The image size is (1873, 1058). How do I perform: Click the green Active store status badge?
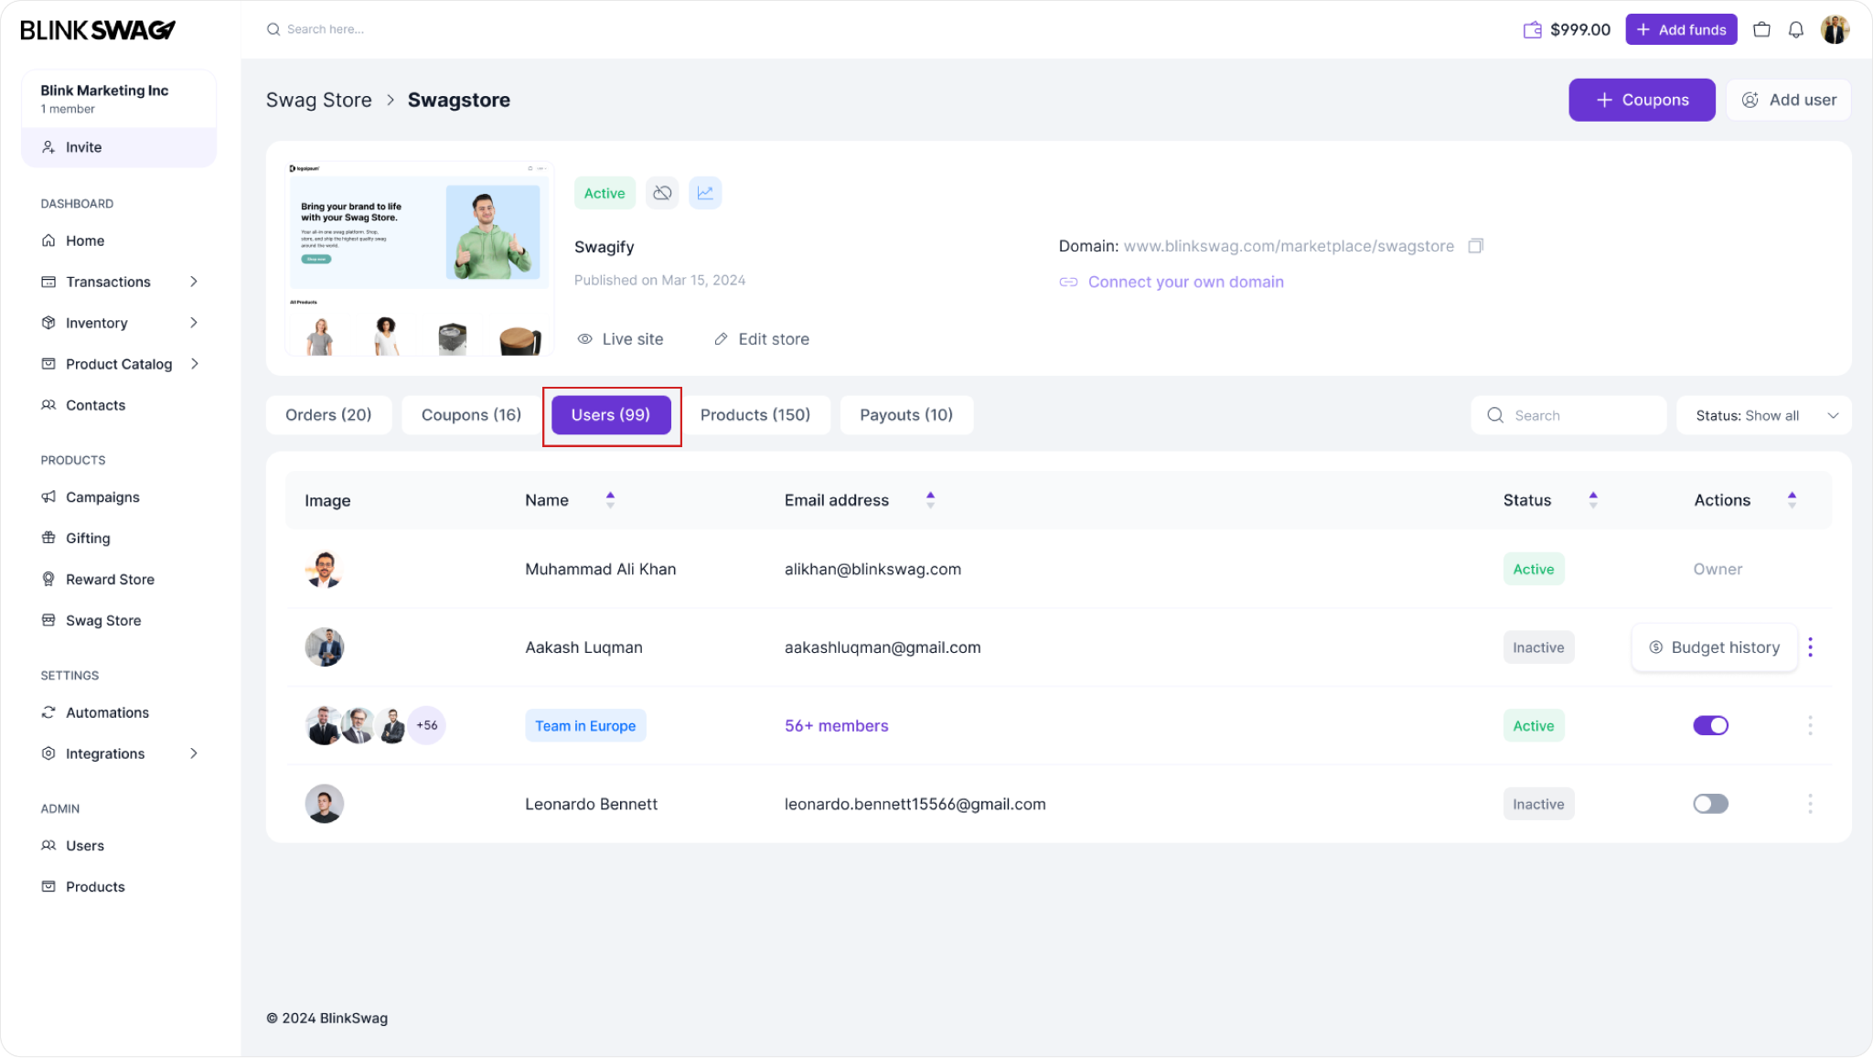(605, 193)
